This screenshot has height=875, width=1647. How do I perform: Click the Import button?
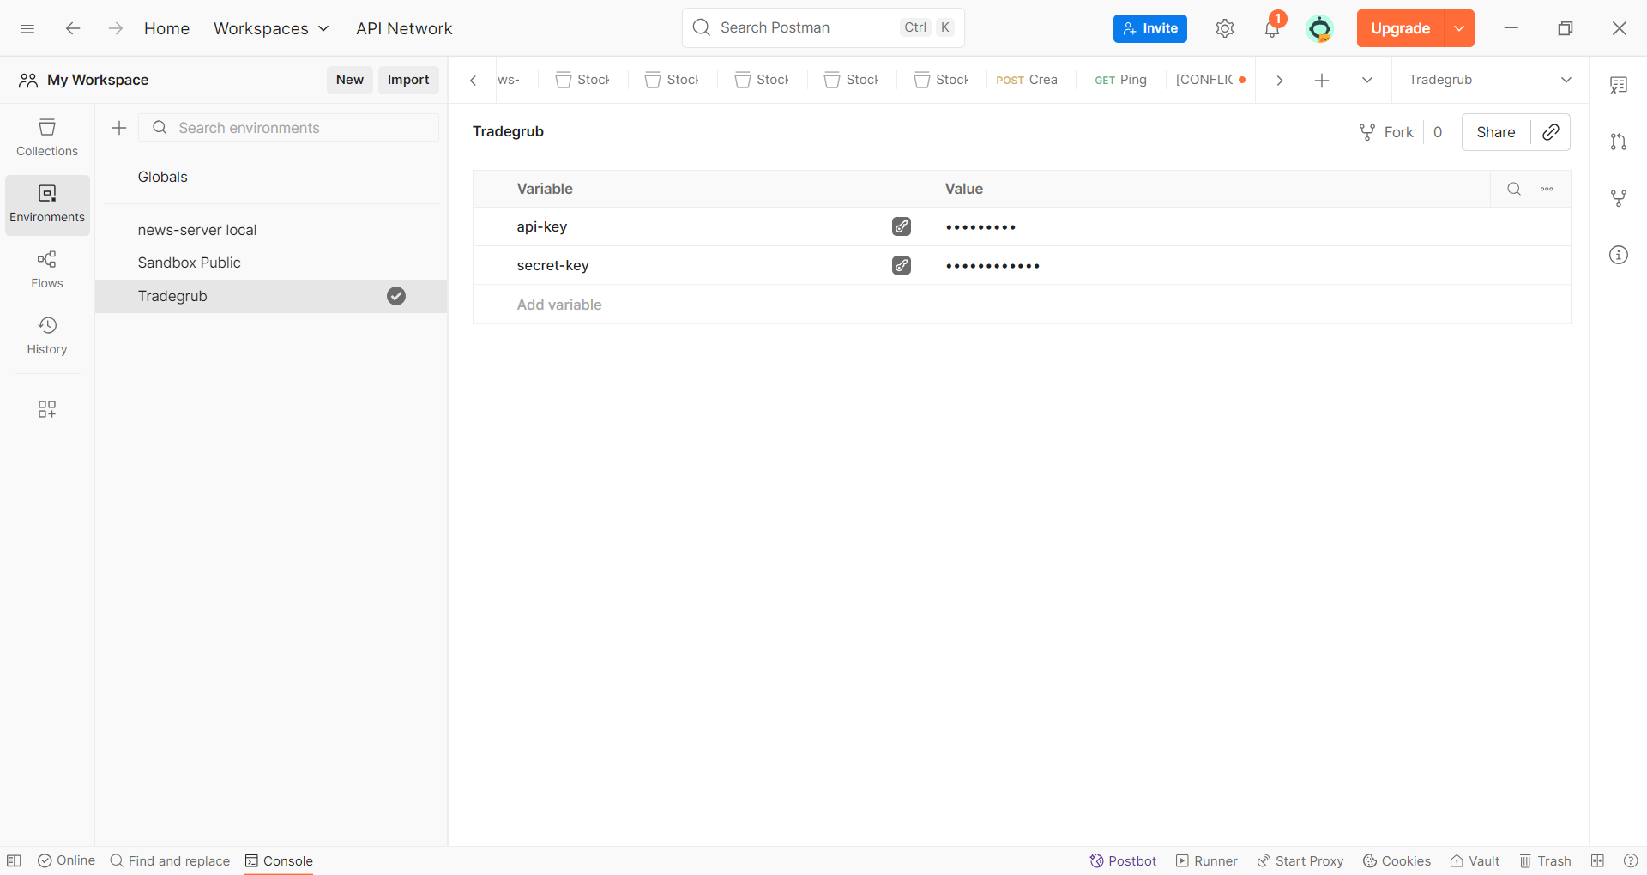(x=407, y=80)
